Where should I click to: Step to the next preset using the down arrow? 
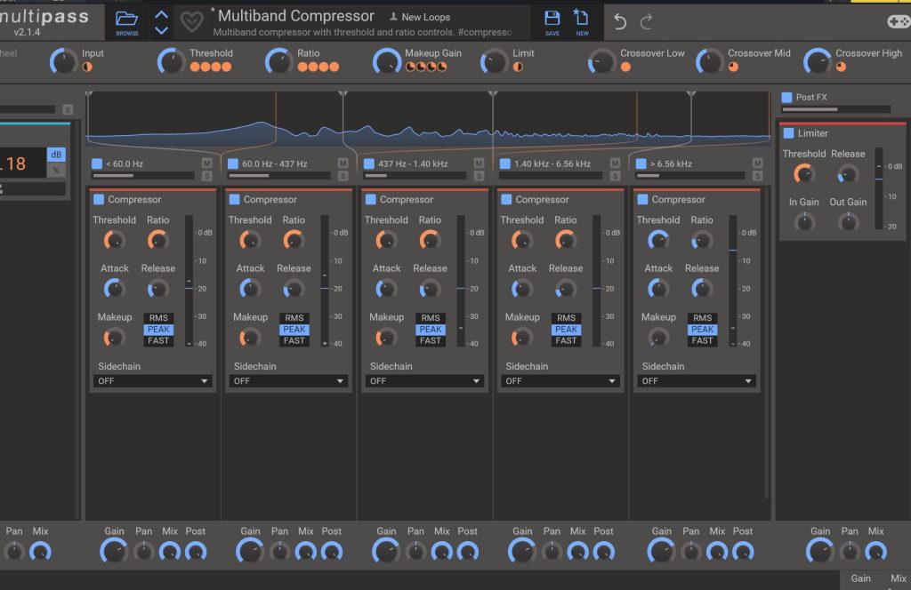161,30
